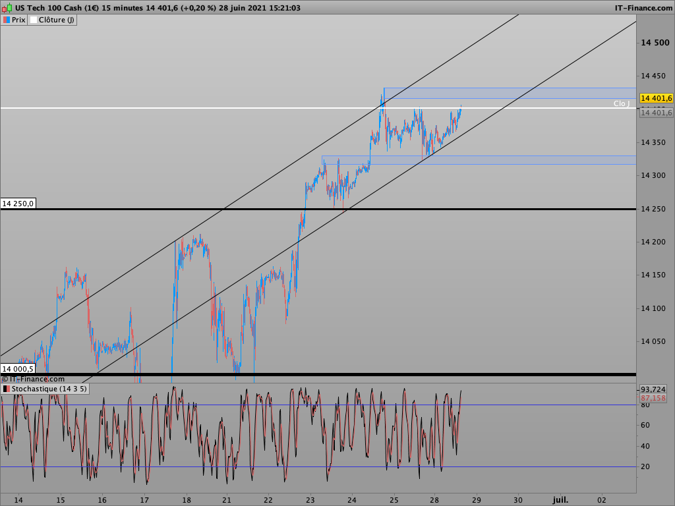Screen dimensions: 675x506
Task: Click the 87,158 stochastic signal value
Action: pos(653,398)
